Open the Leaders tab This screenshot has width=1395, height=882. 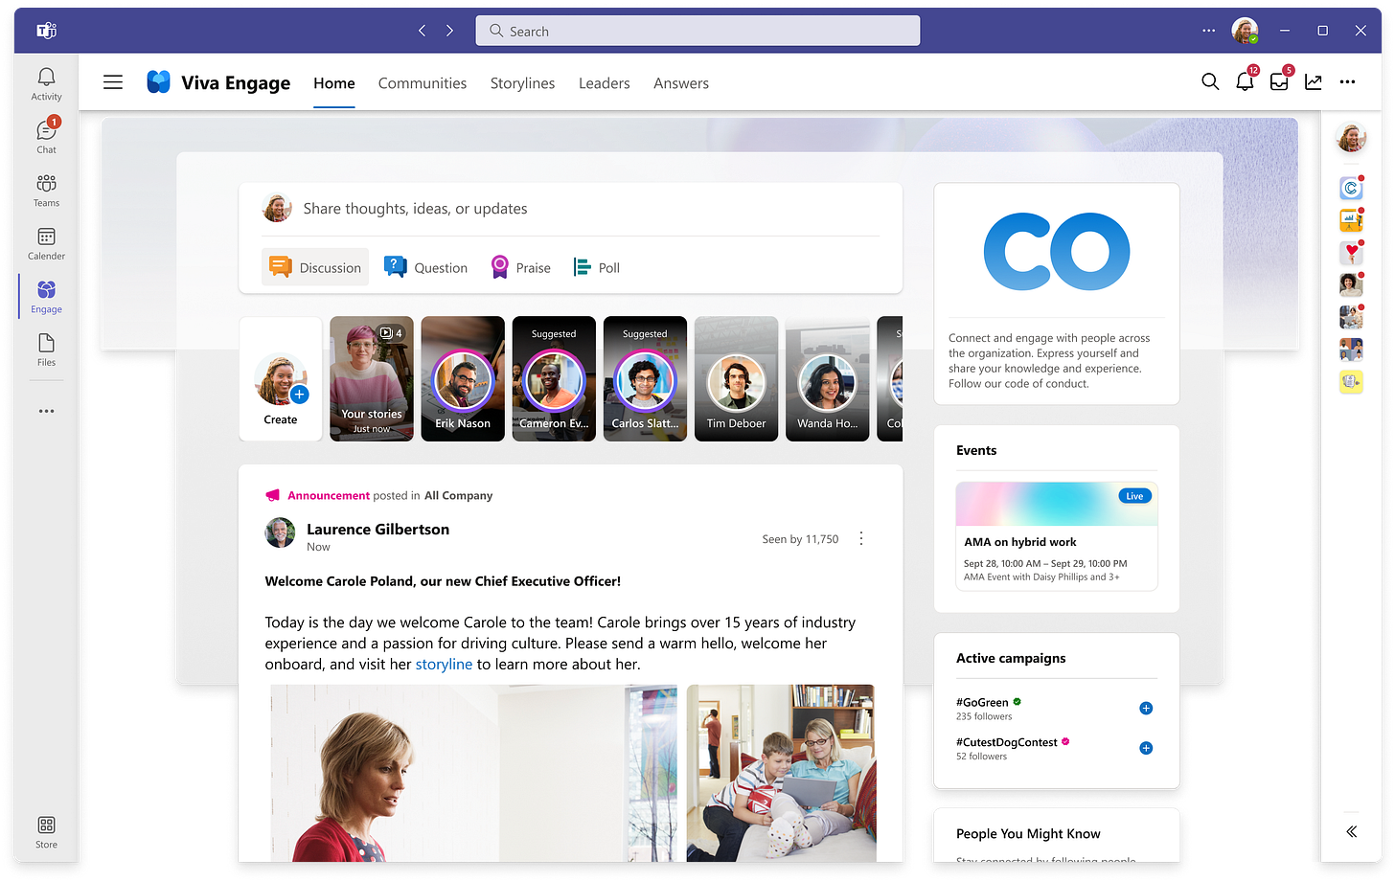604,83
